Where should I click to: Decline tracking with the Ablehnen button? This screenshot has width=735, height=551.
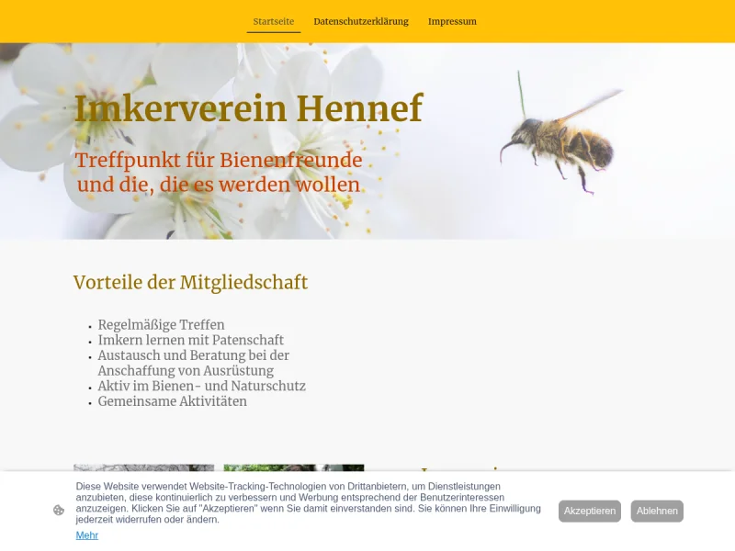657,512
